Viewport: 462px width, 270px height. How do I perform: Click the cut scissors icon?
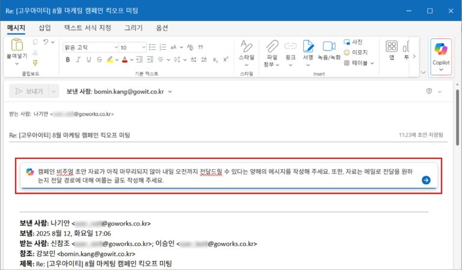coord(35,53)
